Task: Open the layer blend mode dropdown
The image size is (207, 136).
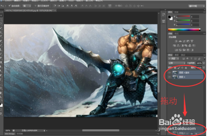Action: click(x=176, y=63)
